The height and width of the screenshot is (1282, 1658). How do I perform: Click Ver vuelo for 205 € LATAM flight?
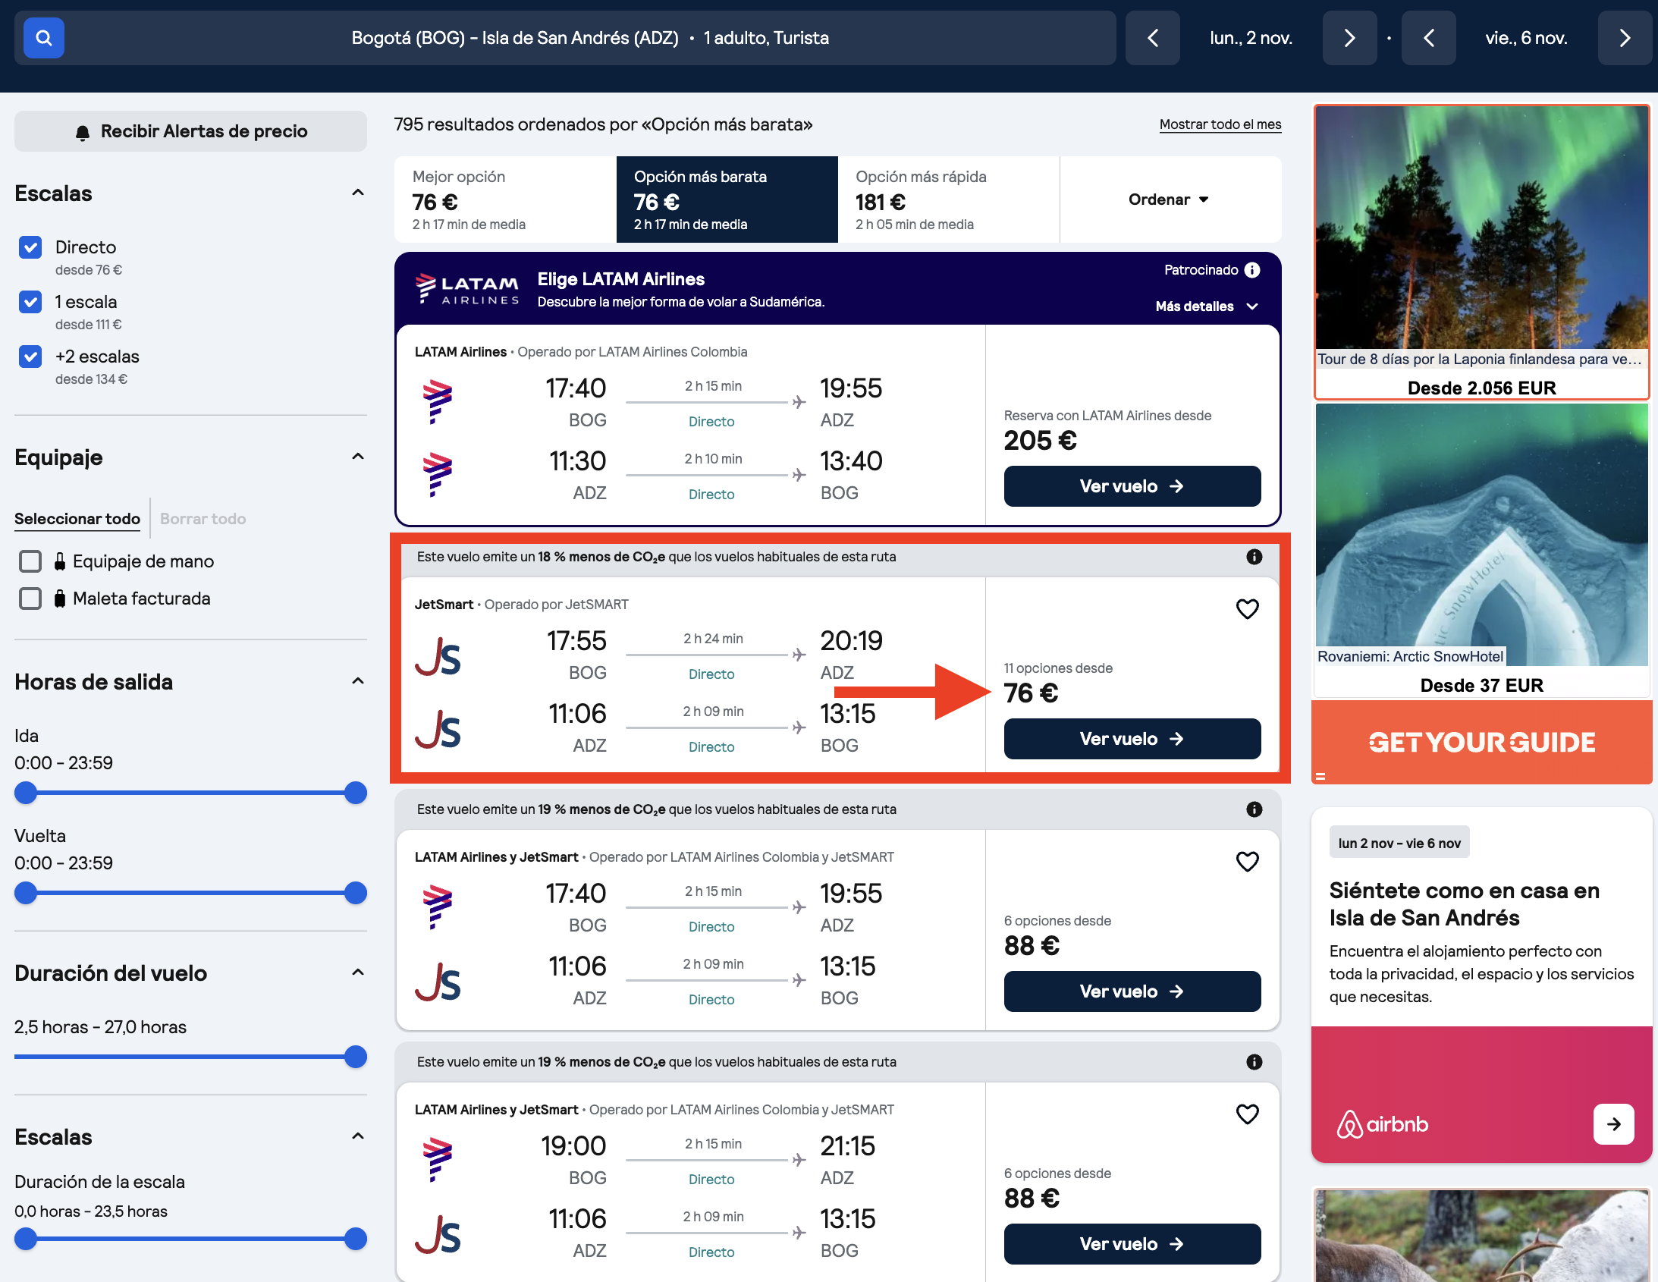coord(1132,486)
